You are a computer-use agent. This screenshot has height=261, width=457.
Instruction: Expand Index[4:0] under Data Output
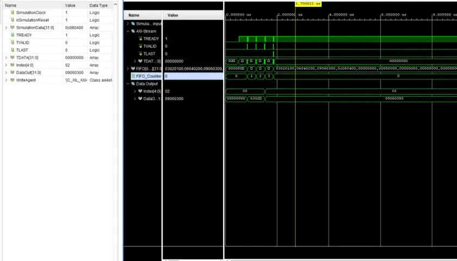(135, 91)
